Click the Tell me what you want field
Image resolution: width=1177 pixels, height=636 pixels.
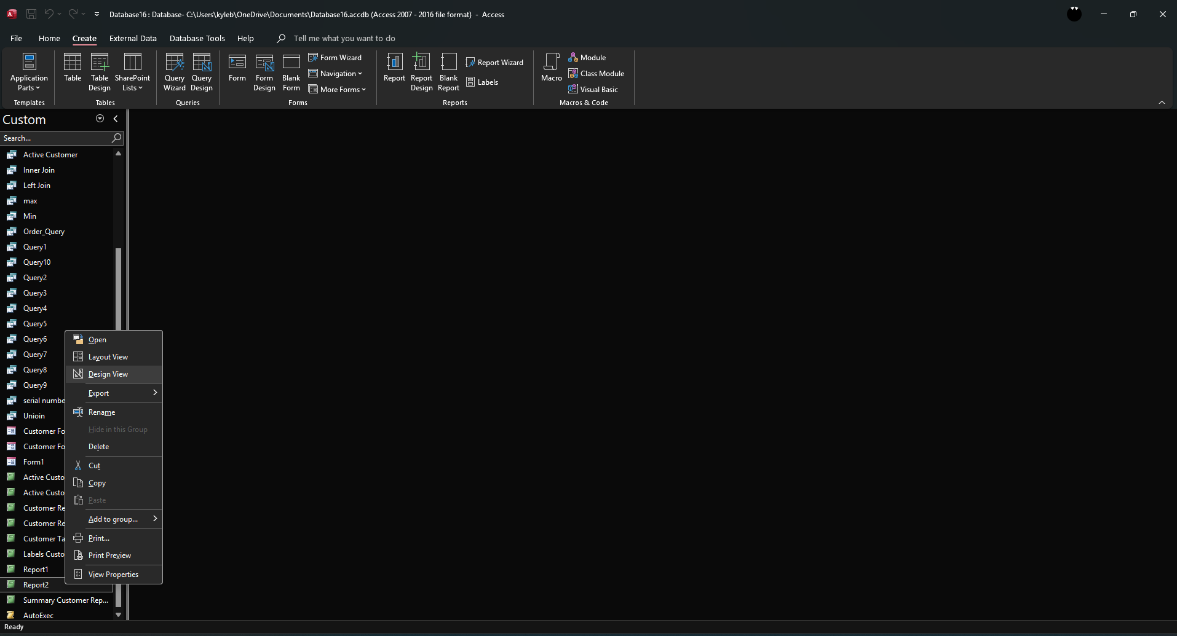point(344,38)
